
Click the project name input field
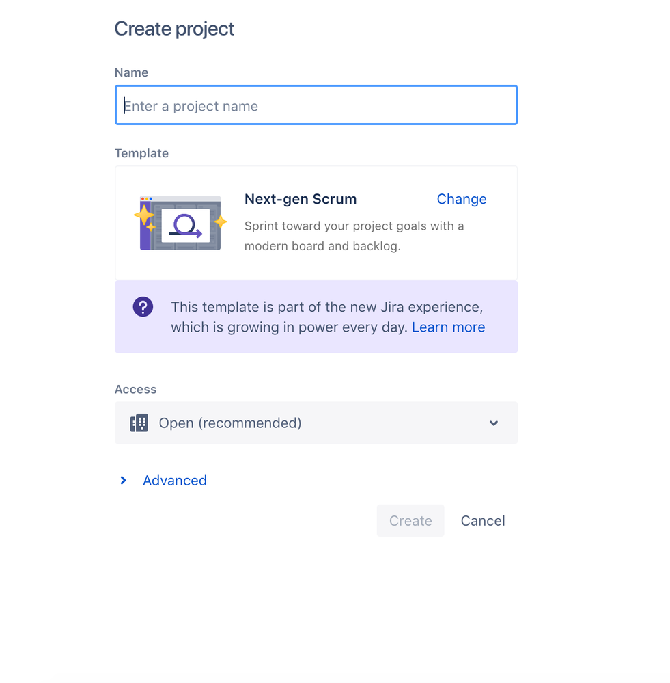click(316, 105)
